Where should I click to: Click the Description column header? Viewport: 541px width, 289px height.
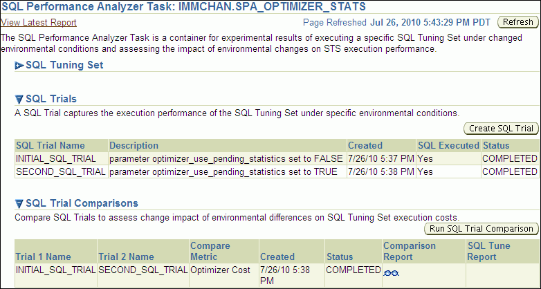click(x=134, y=146)
